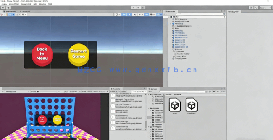Start Play mode with the play button
This screenshot has width=273, height=140.
pos(134,8)
